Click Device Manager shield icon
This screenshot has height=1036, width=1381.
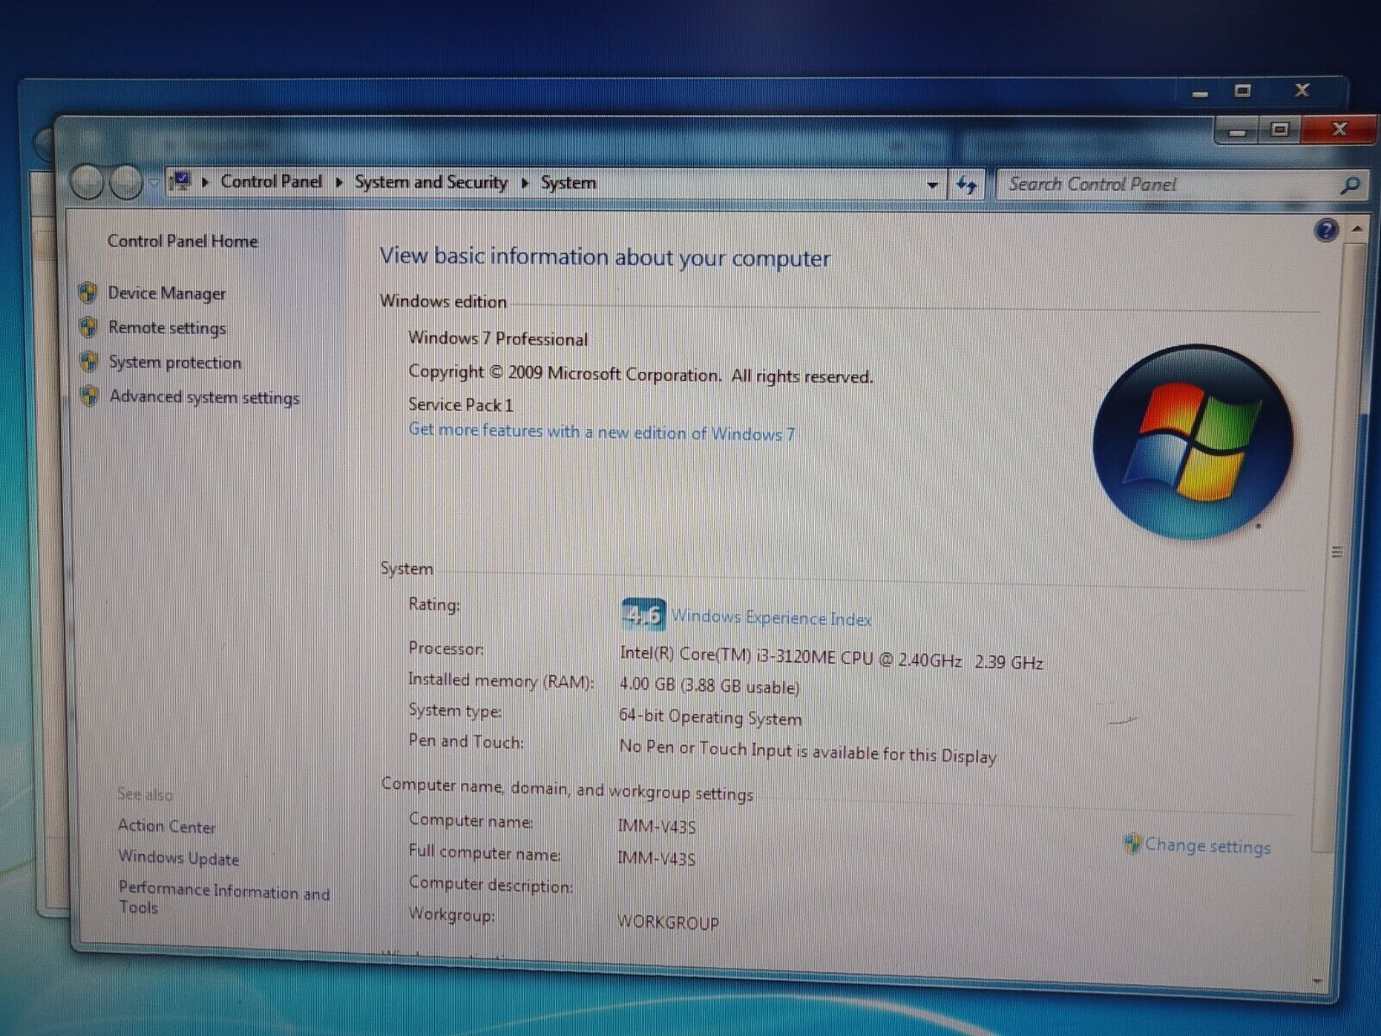(x=87, y=293)
